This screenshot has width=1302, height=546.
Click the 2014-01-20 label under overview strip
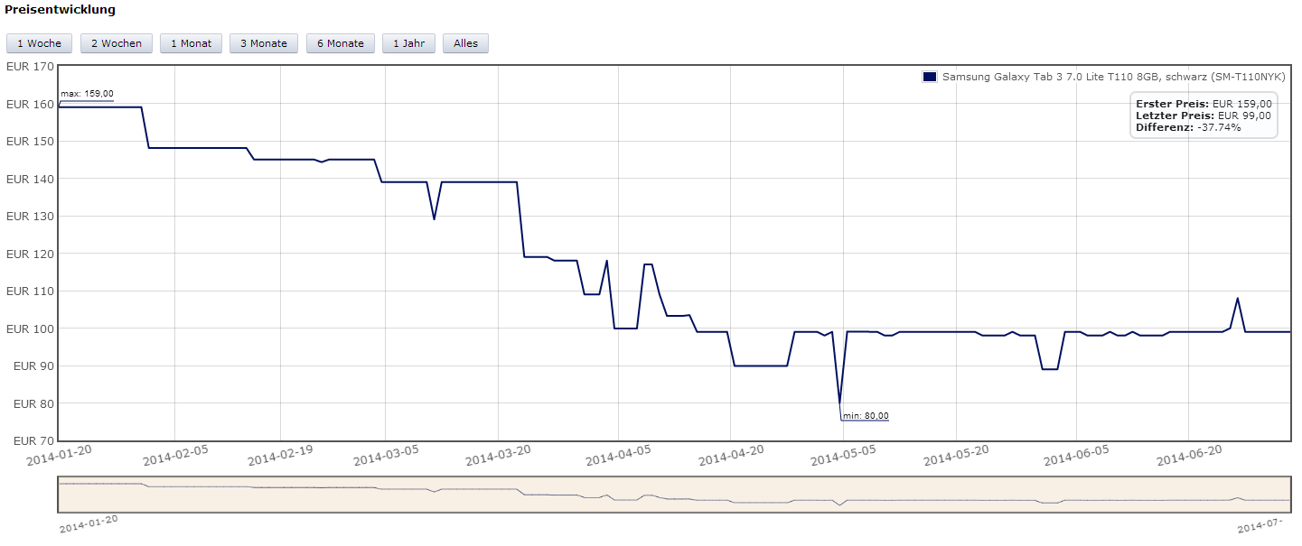pos(89,524)
